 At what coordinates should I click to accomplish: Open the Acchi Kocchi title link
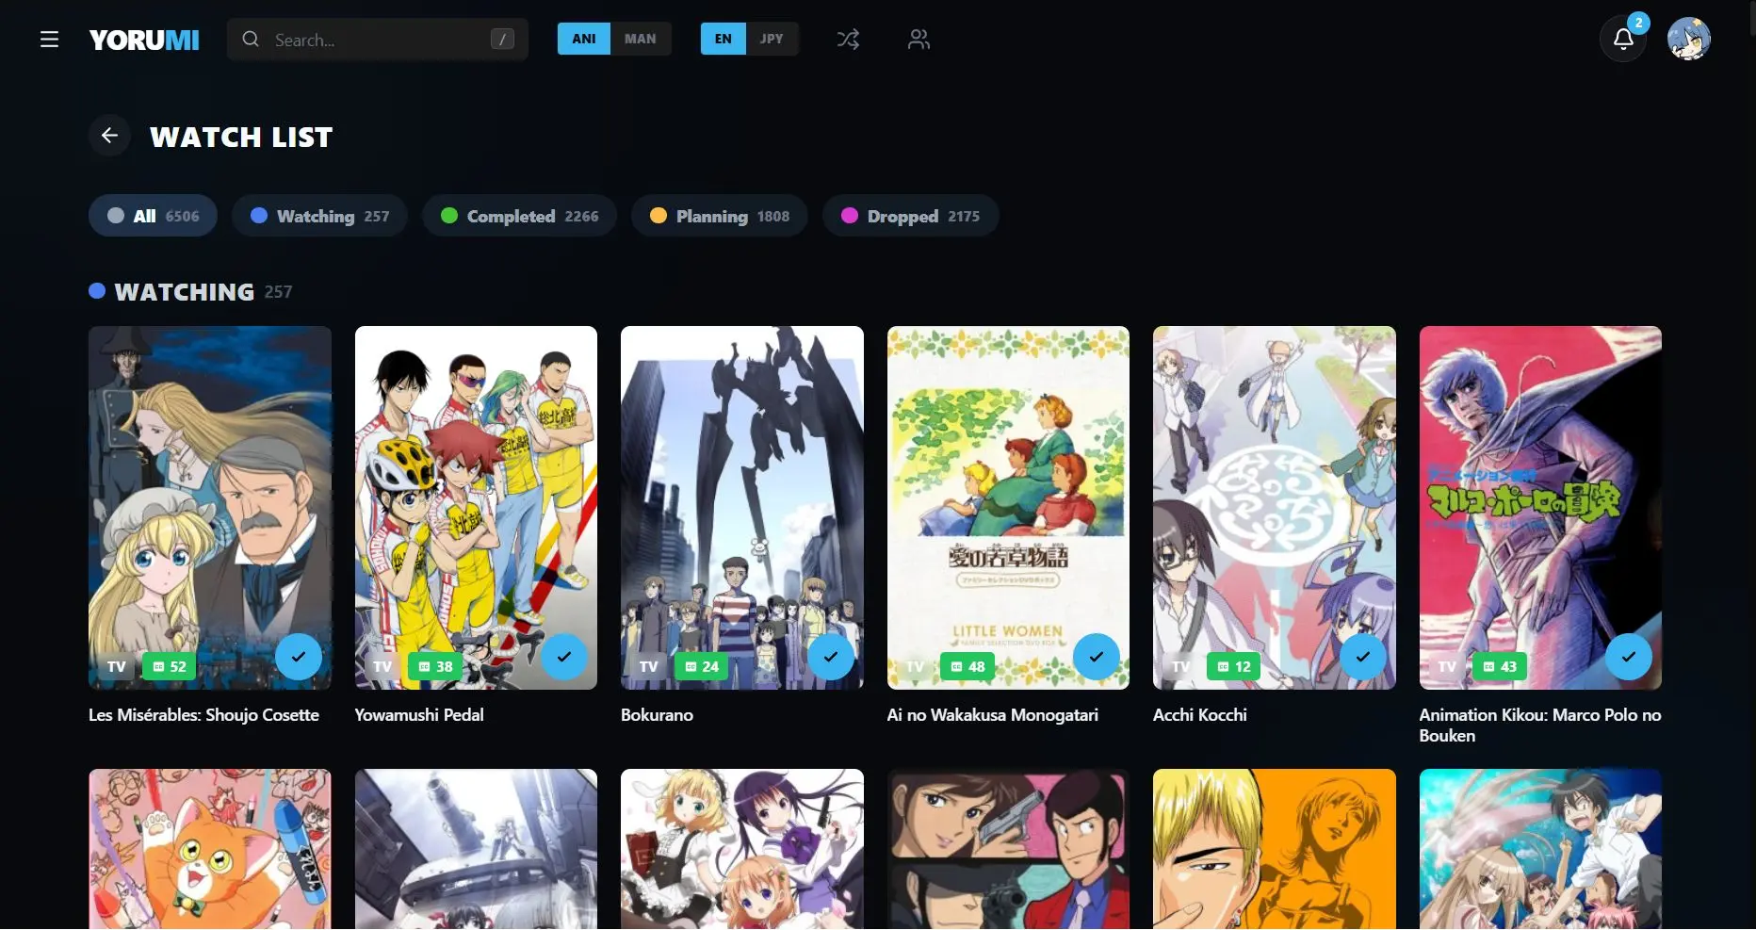pyautogui.click(x=1200, y=715)
